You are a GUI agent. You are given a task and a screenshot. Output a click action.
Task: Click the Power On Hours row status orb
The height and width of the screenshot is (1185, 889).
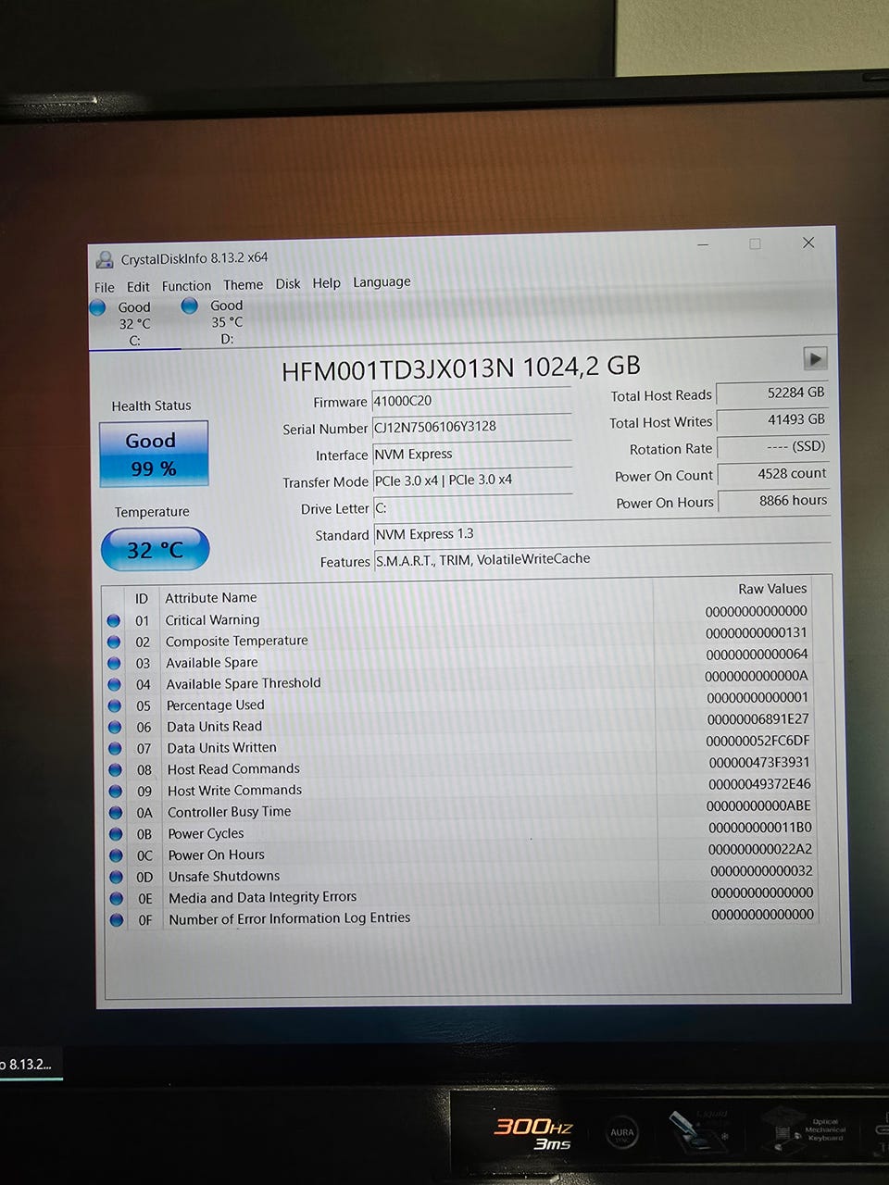coord(116,855)
